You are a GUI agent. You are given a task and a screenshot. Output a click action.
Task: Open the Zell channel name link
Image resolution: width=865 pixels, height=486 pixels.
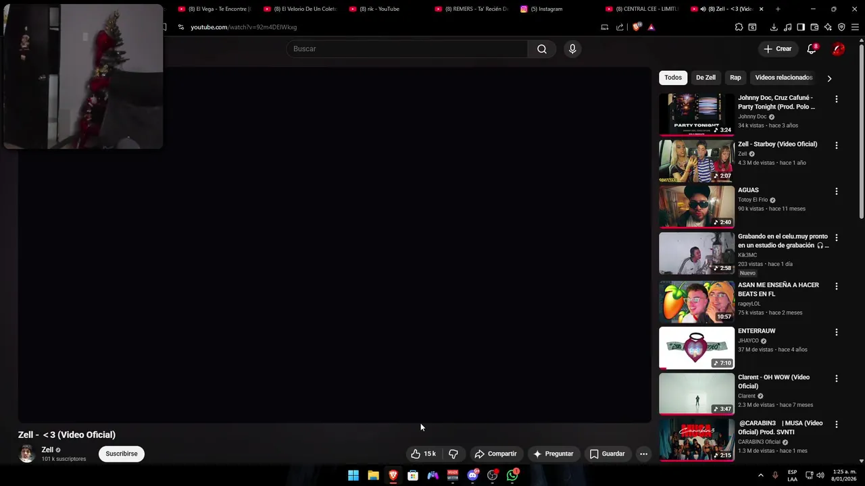[47, 450]
